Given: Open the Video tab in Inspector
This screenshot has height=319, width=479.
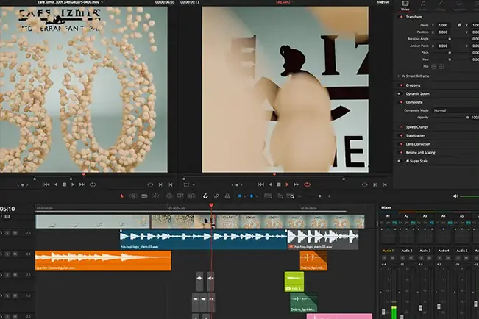Looking at the screenshot, I should 405,5.
